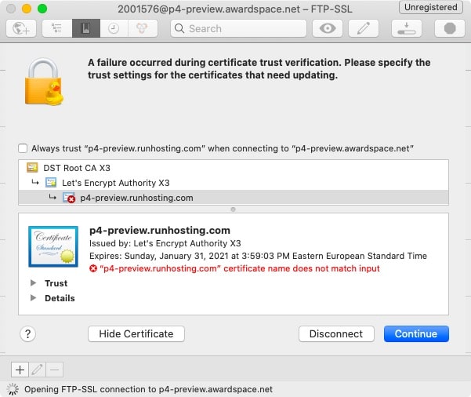Open the history view clock icon
Screen dimensions: 471x397
[114, 28]
